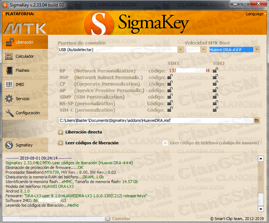Browse for msf file with folder icon
This screenshot has width=269, height=223.
257,120
